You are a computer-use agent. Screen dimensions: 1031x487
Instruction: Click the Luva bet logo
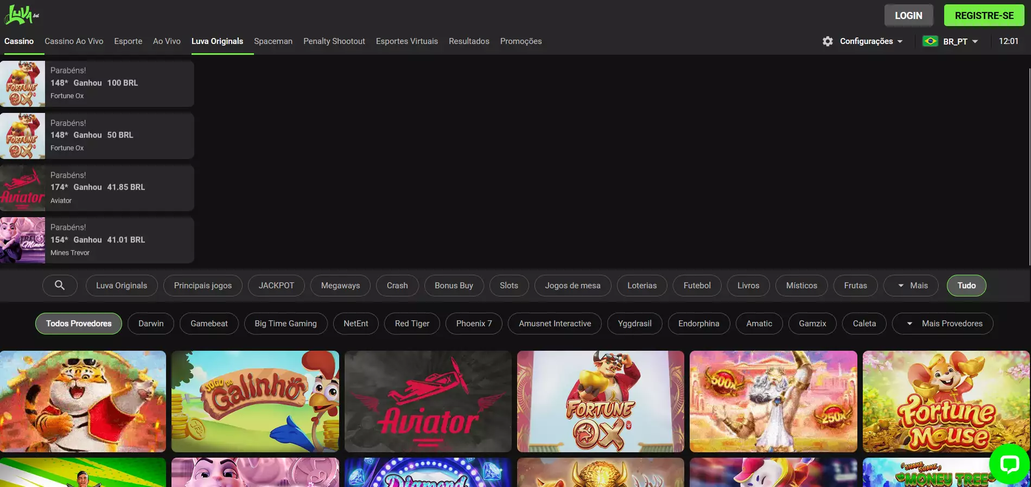22,15
